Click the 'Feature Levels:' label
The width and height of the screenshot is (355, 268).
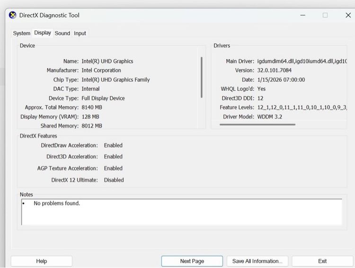coord(237,107)
